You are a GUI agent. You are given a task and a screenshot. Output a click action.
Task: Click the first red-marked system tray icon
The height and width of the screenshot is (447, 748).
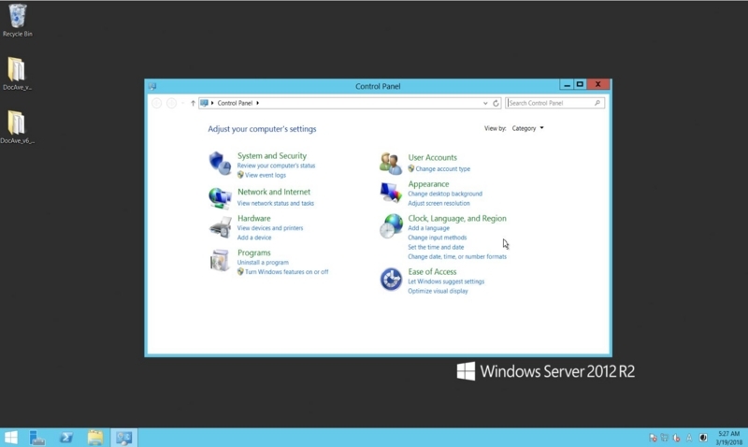coord(653,438)
